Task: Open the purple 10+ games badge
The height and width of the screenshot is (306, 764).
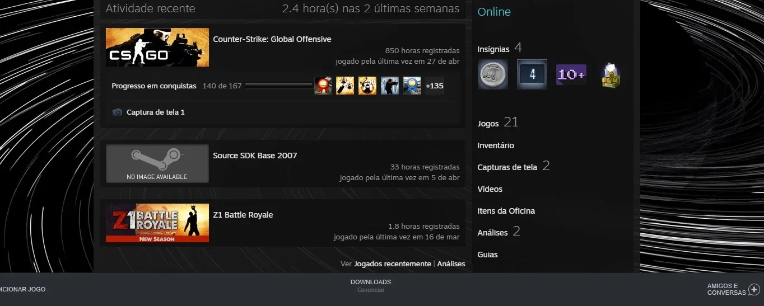Action: (x=571, y=74)
